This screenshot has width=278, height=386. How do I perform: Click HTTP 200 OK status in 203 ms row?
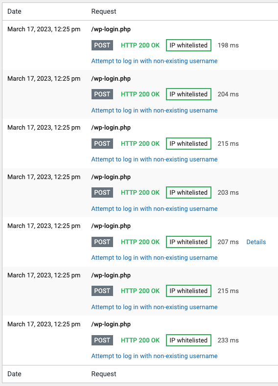tap(140, 192)
